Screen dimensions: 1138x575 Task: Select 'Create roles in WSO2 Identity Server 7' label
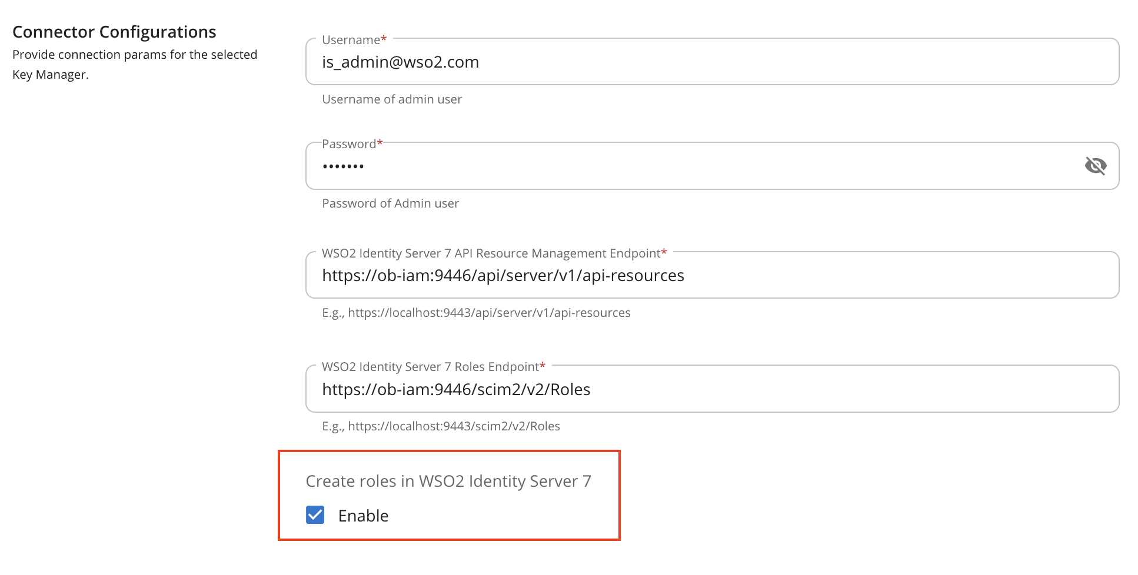(x=448, y=481)
